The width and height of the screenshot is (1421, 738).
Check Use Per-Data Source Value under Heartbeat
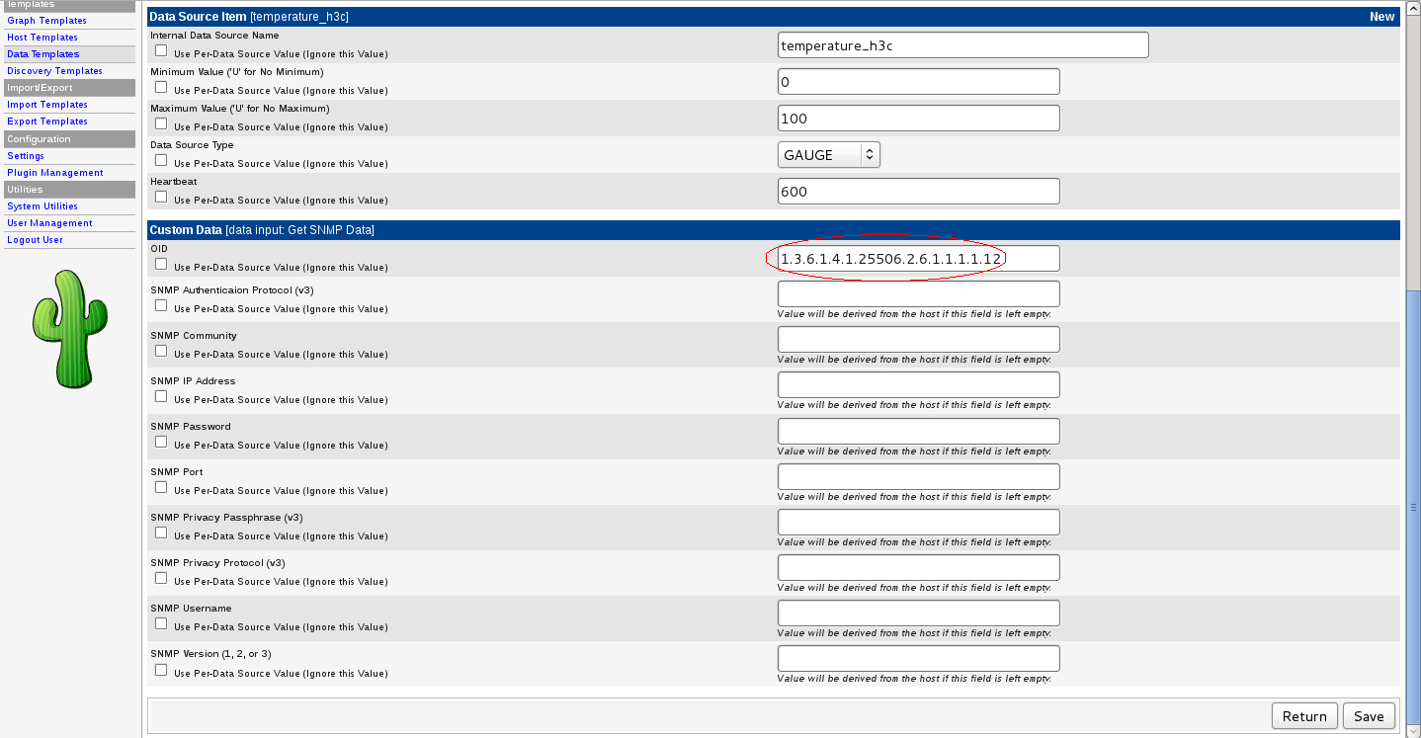click(160, 196)
